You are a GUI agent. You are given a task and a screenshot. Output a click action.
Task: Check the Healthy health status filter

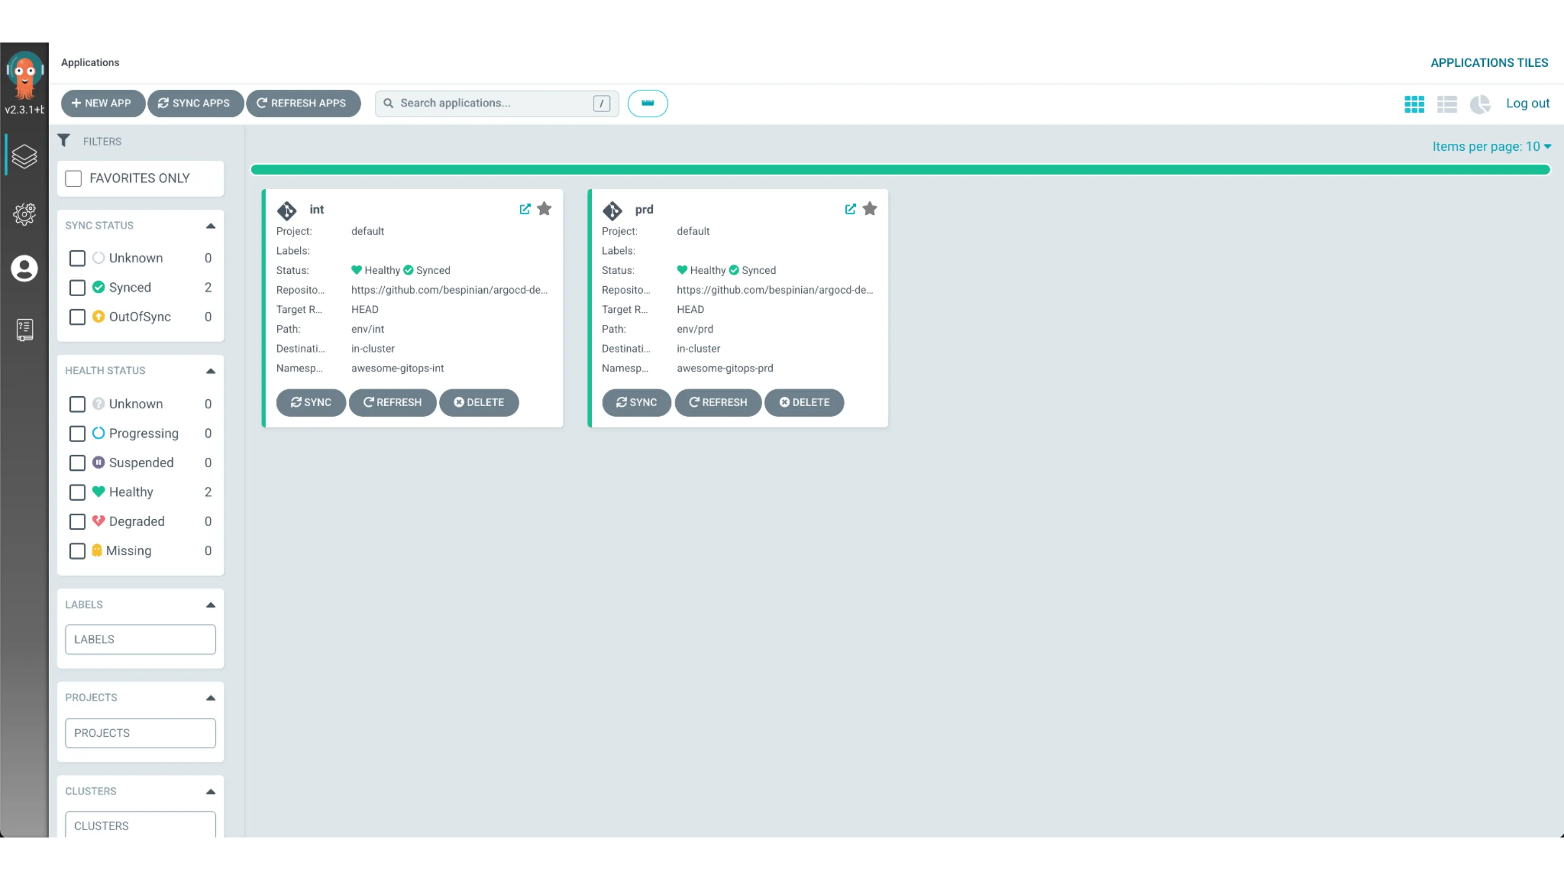77,492
